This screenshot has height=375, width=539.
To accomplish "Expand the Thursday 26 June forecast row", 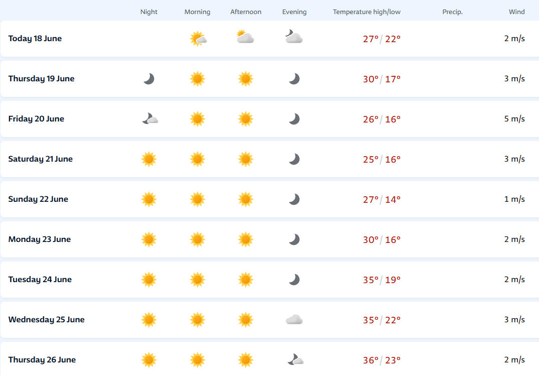I will click(42, 359).
